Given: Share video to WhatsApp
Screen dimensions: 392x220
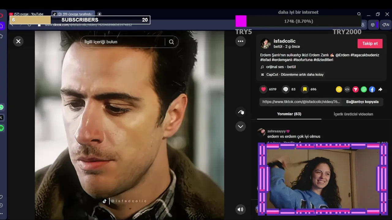Looking at the screenshot, I should point(364,89).
